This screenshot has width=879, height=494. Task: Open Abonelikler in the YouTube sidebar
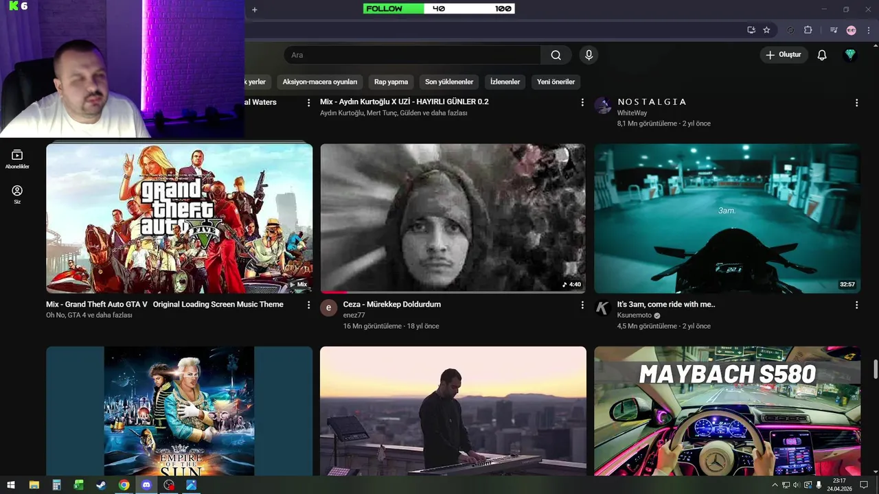click(x=17, y=159)
